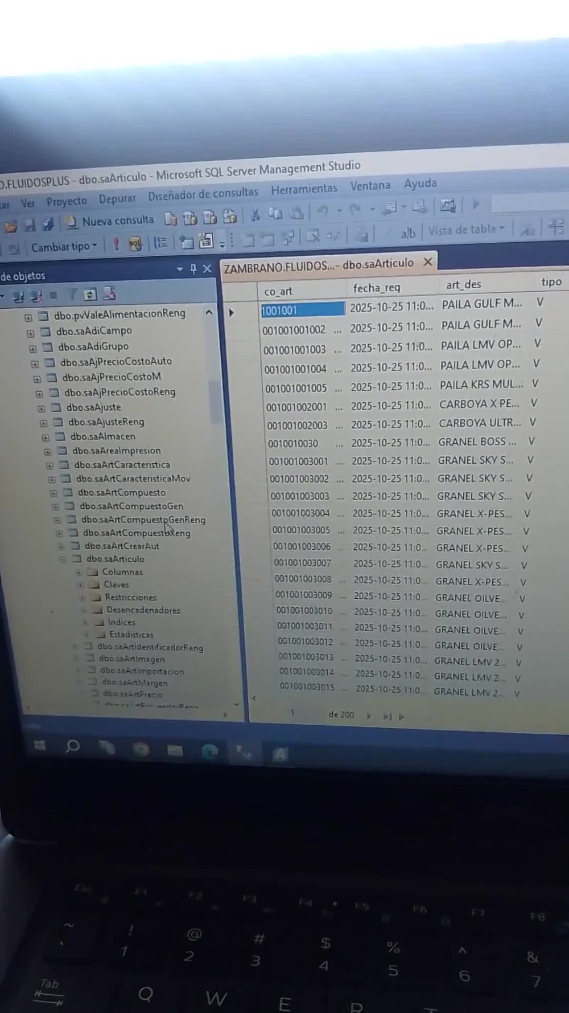Select the dbo.saArtImagen table
Image resolution: width=569 pixels, height=1013 pixels.
click(x=131, y=659)
